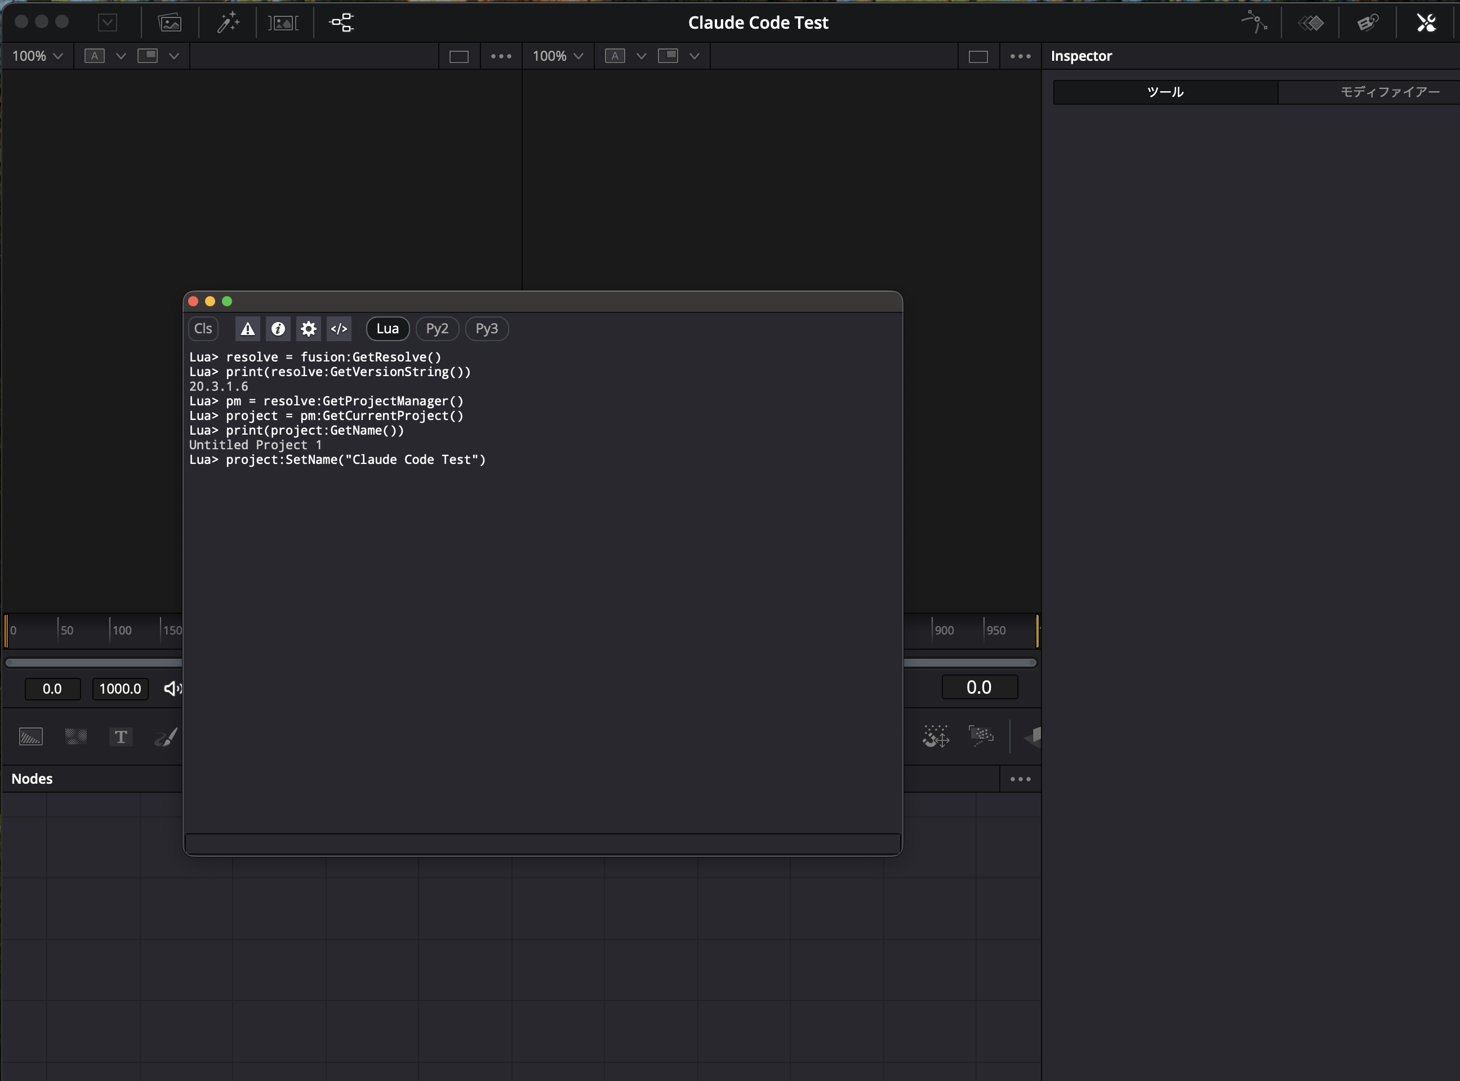Switch console to Py3 interpreter
The height and width of the screenshot is (1081, 1460).
tap(487, 328)
